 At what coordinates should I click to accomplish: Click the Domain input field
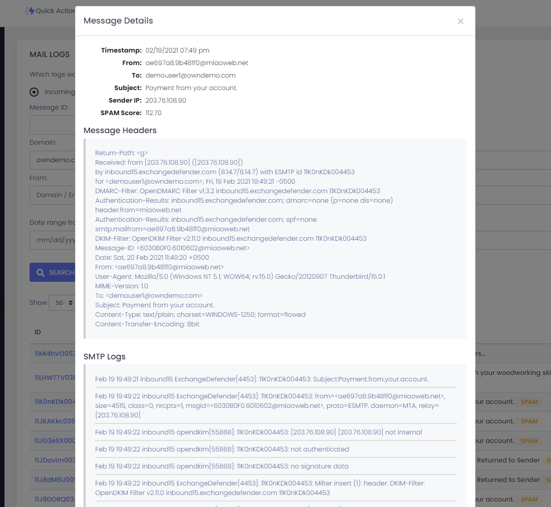coord(53,160)
